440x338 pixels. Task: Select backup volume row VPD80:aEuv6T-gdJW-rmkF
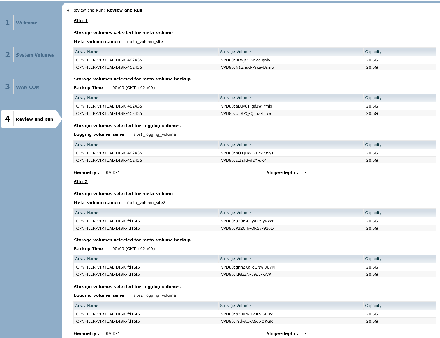[247, 106]
